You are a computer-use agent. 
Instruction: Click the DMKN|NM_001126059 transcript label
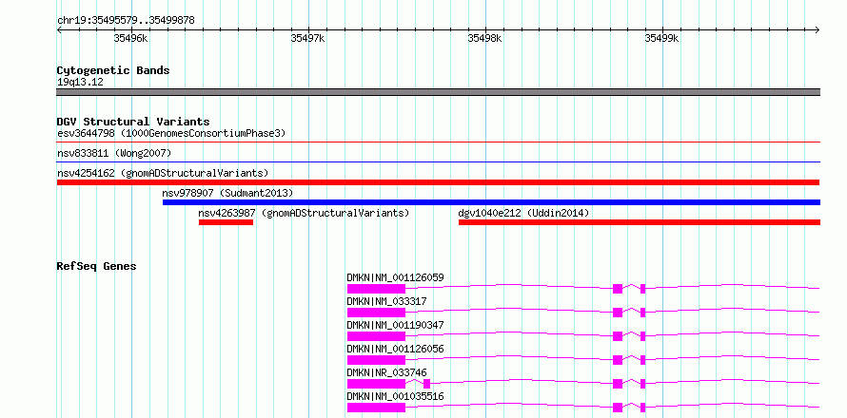[x=395, y=277]
